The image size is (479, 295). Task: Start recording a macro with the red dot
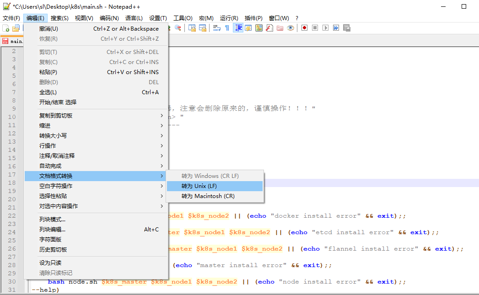[304, 28]
